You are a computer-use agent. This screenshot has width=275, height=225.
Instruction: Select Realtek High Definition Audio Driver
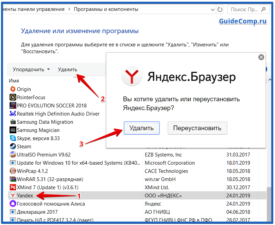tap(58, 114)
